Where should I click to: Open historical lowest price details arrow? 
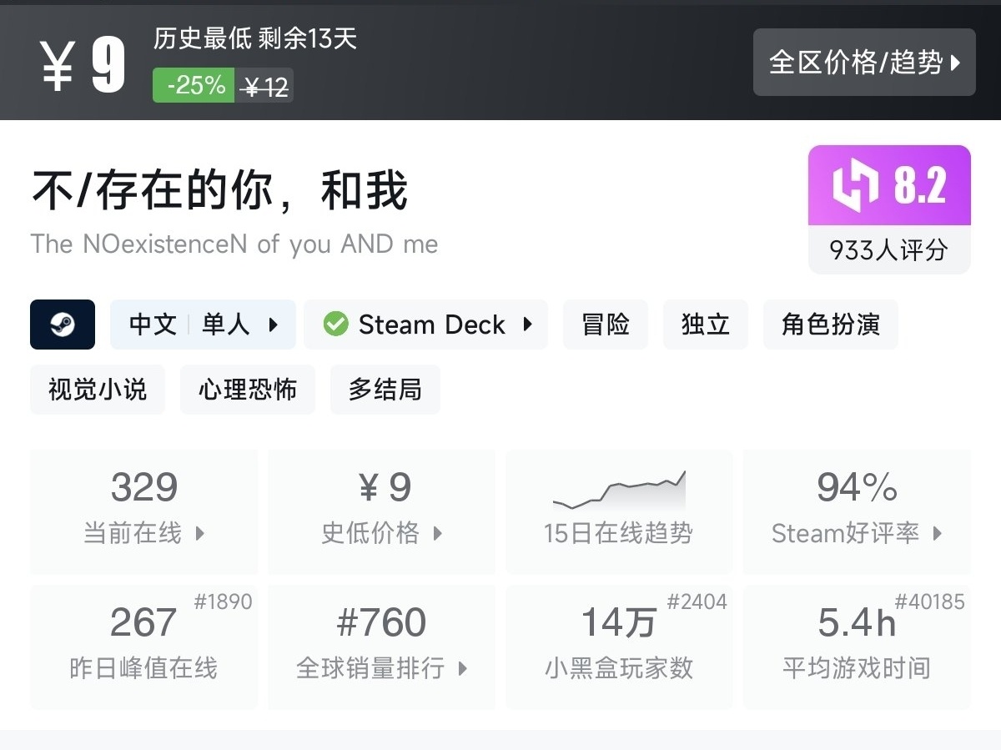(438, 534)
